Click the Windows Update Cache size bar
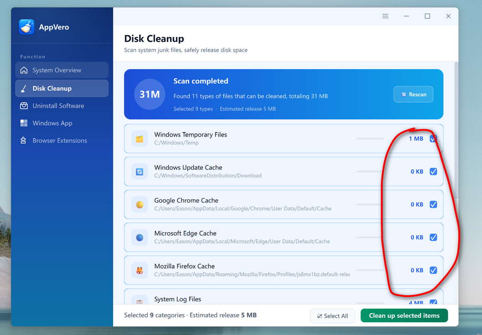This screenshot has width=482, height=335. (370, 171)
